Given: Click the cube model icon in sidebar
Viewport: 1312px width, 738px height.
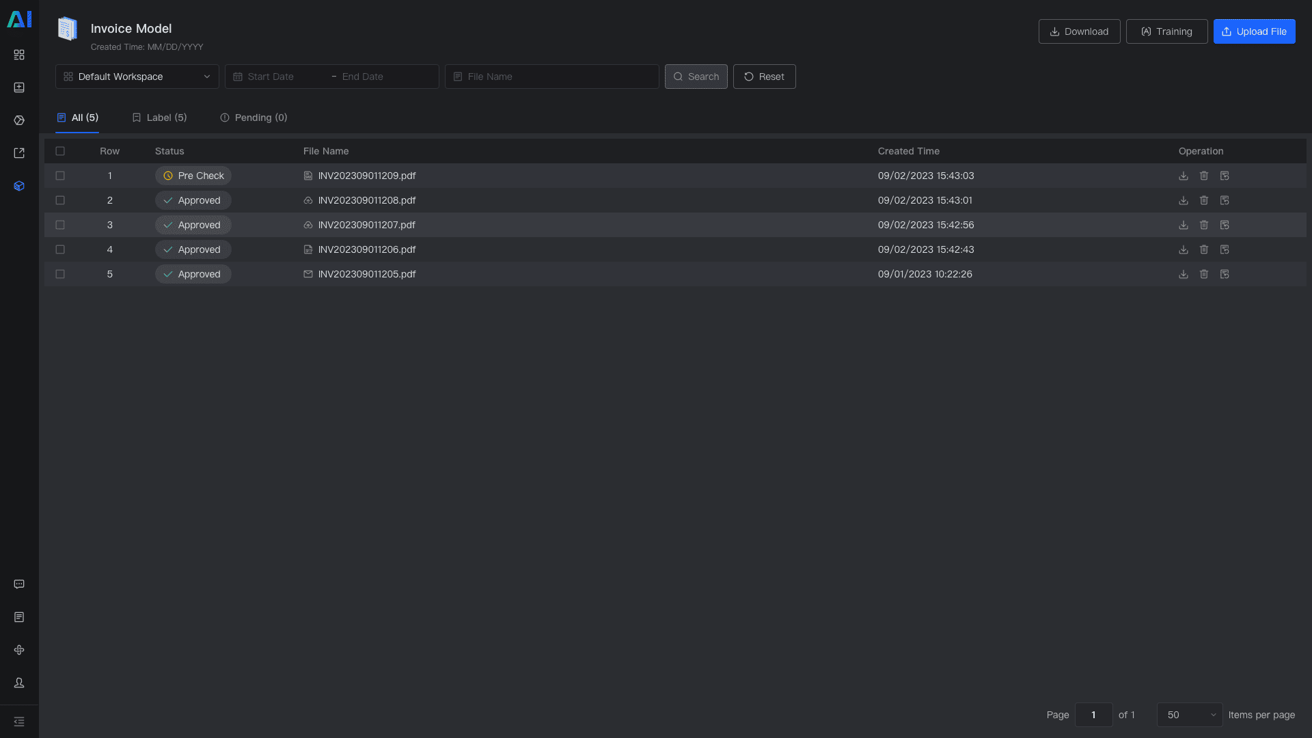Looking at the screenshot, I should 19,186.
